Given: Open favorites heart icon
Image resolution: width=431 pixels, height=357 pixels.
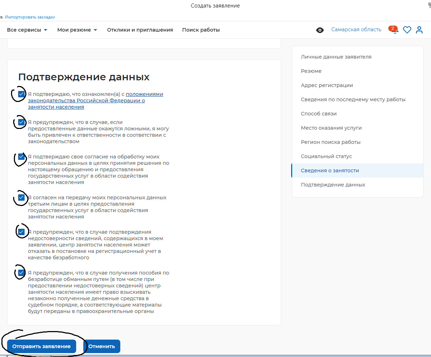Looking at the screenshot, I should [407, 30].
